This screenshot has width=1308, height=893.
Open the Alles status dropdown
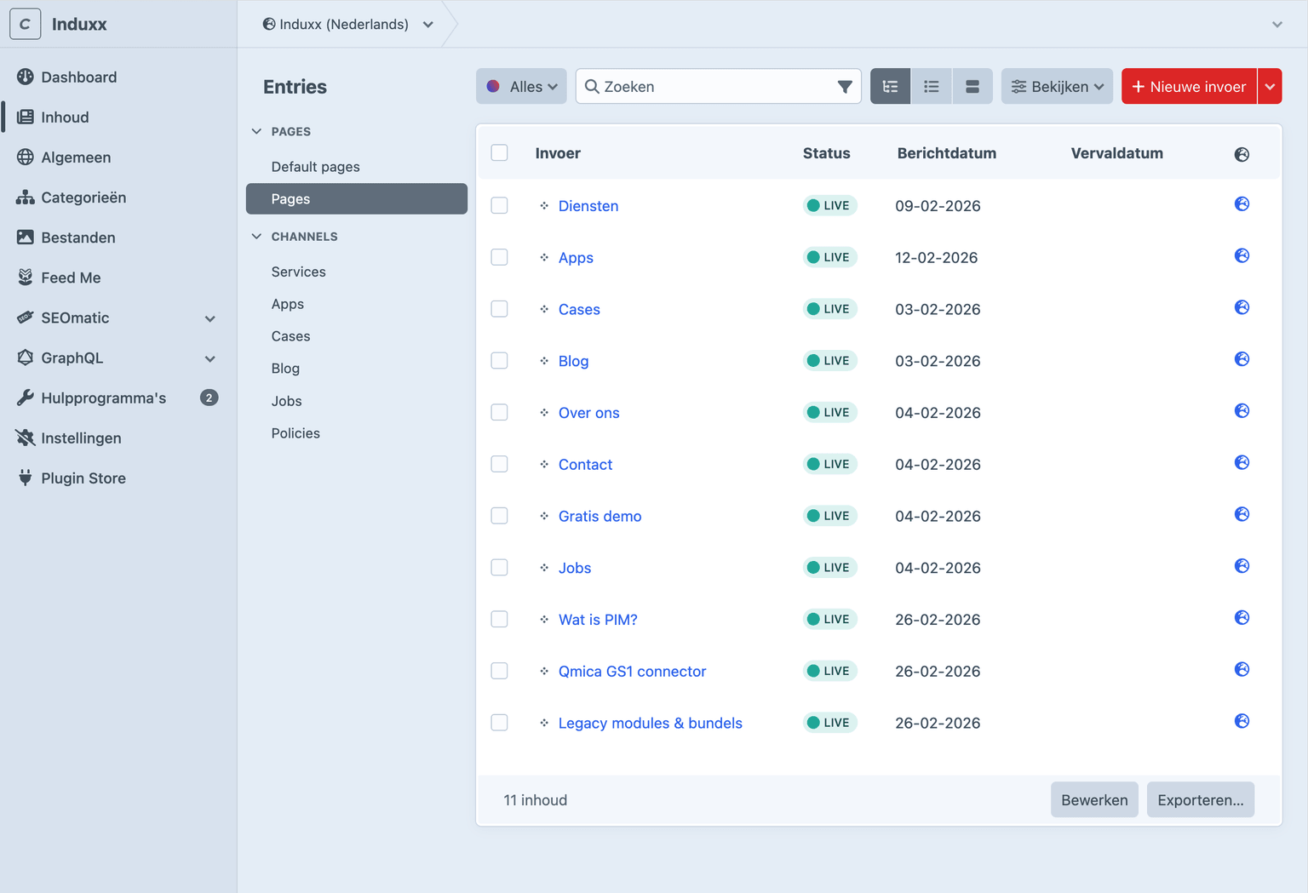[521, 87]
